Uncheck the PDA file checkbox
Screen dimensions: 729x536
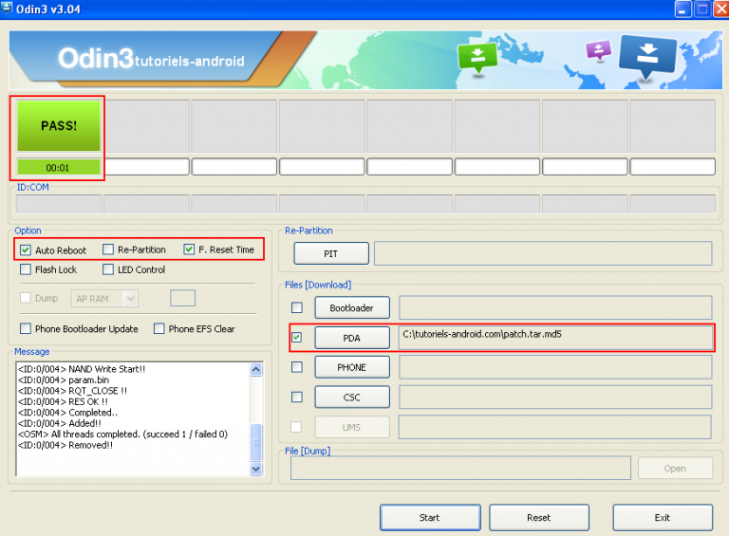coord(296,337)
